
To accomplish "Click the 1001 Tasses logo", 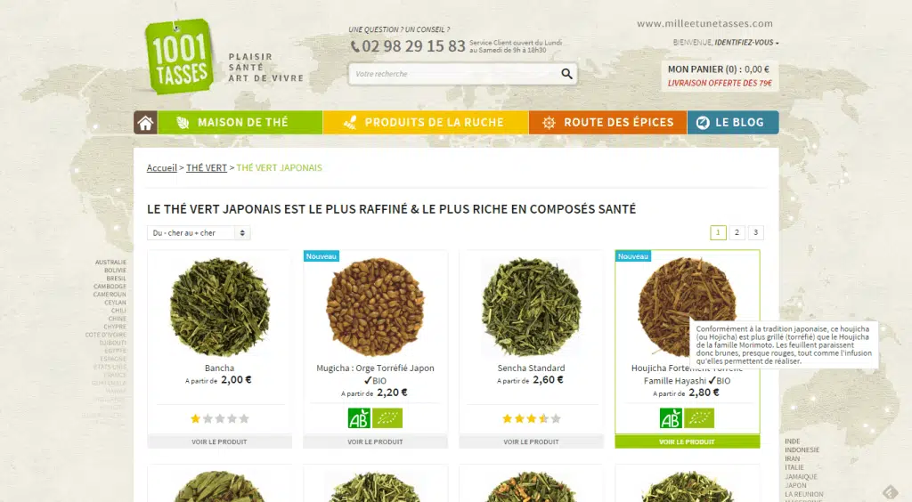I will coord(179,56).
